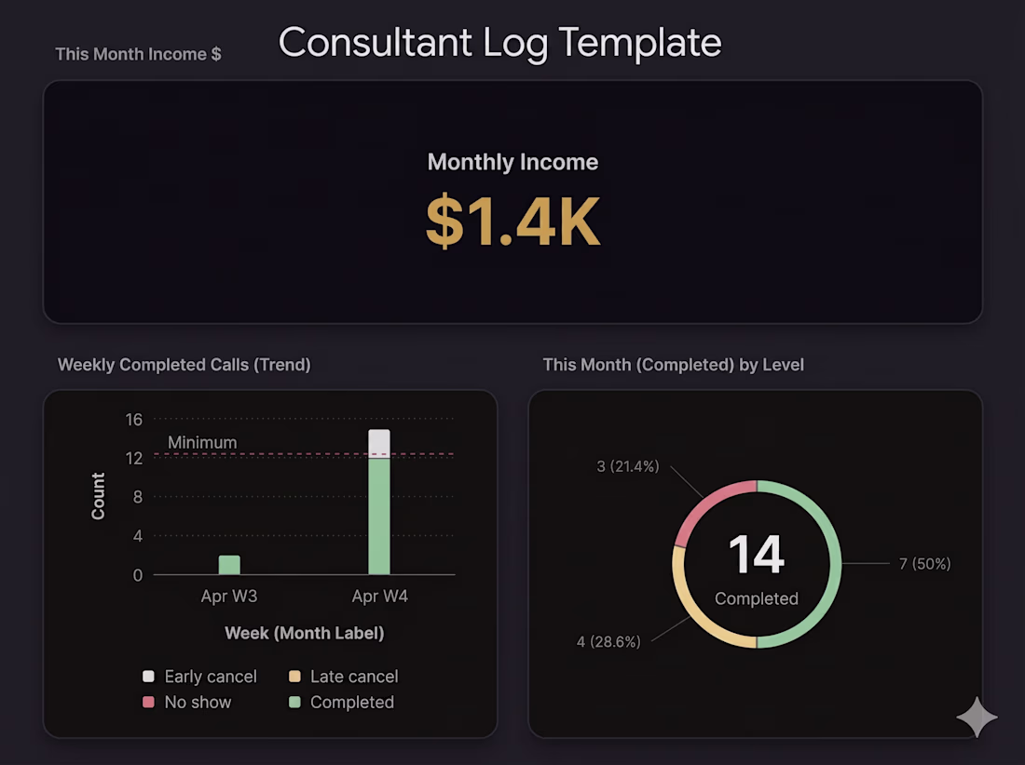Image resolution: width=1025 pixels, height=765 pixels.
Task: Click the 3 (21.4%) donut data label
Action: tap(628, 466)
